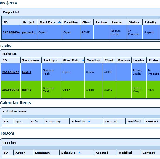Sort tasks list by Client header
This screenshot has height=159, width=160.
point(109,61)
